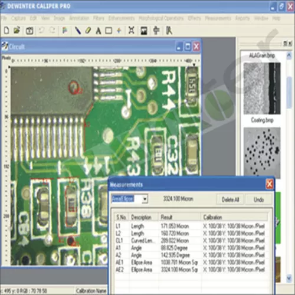Viewport: 295px width, 295px height.
Task: Click the capture snapshot toolbar icon
Action: [x=29, y=31]
